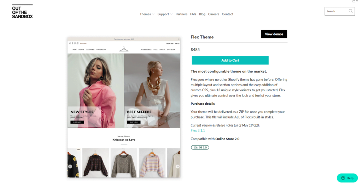Click the hanger logo in theme preview
The width and height of the screenshot is (362, 184).
click(x=124, y=49)
